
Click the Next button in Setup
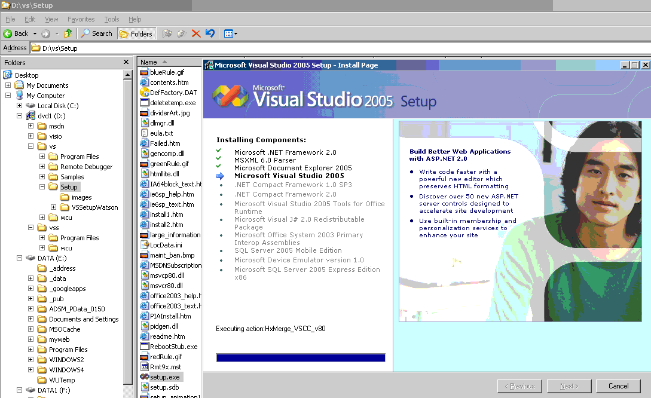[569, 386]
